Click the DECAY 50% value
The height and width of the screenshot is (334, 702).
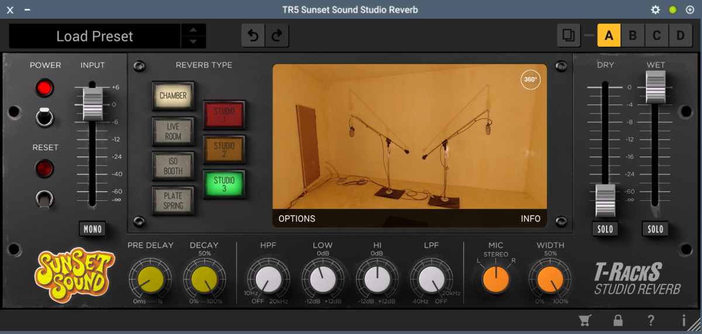pos(204,253)
